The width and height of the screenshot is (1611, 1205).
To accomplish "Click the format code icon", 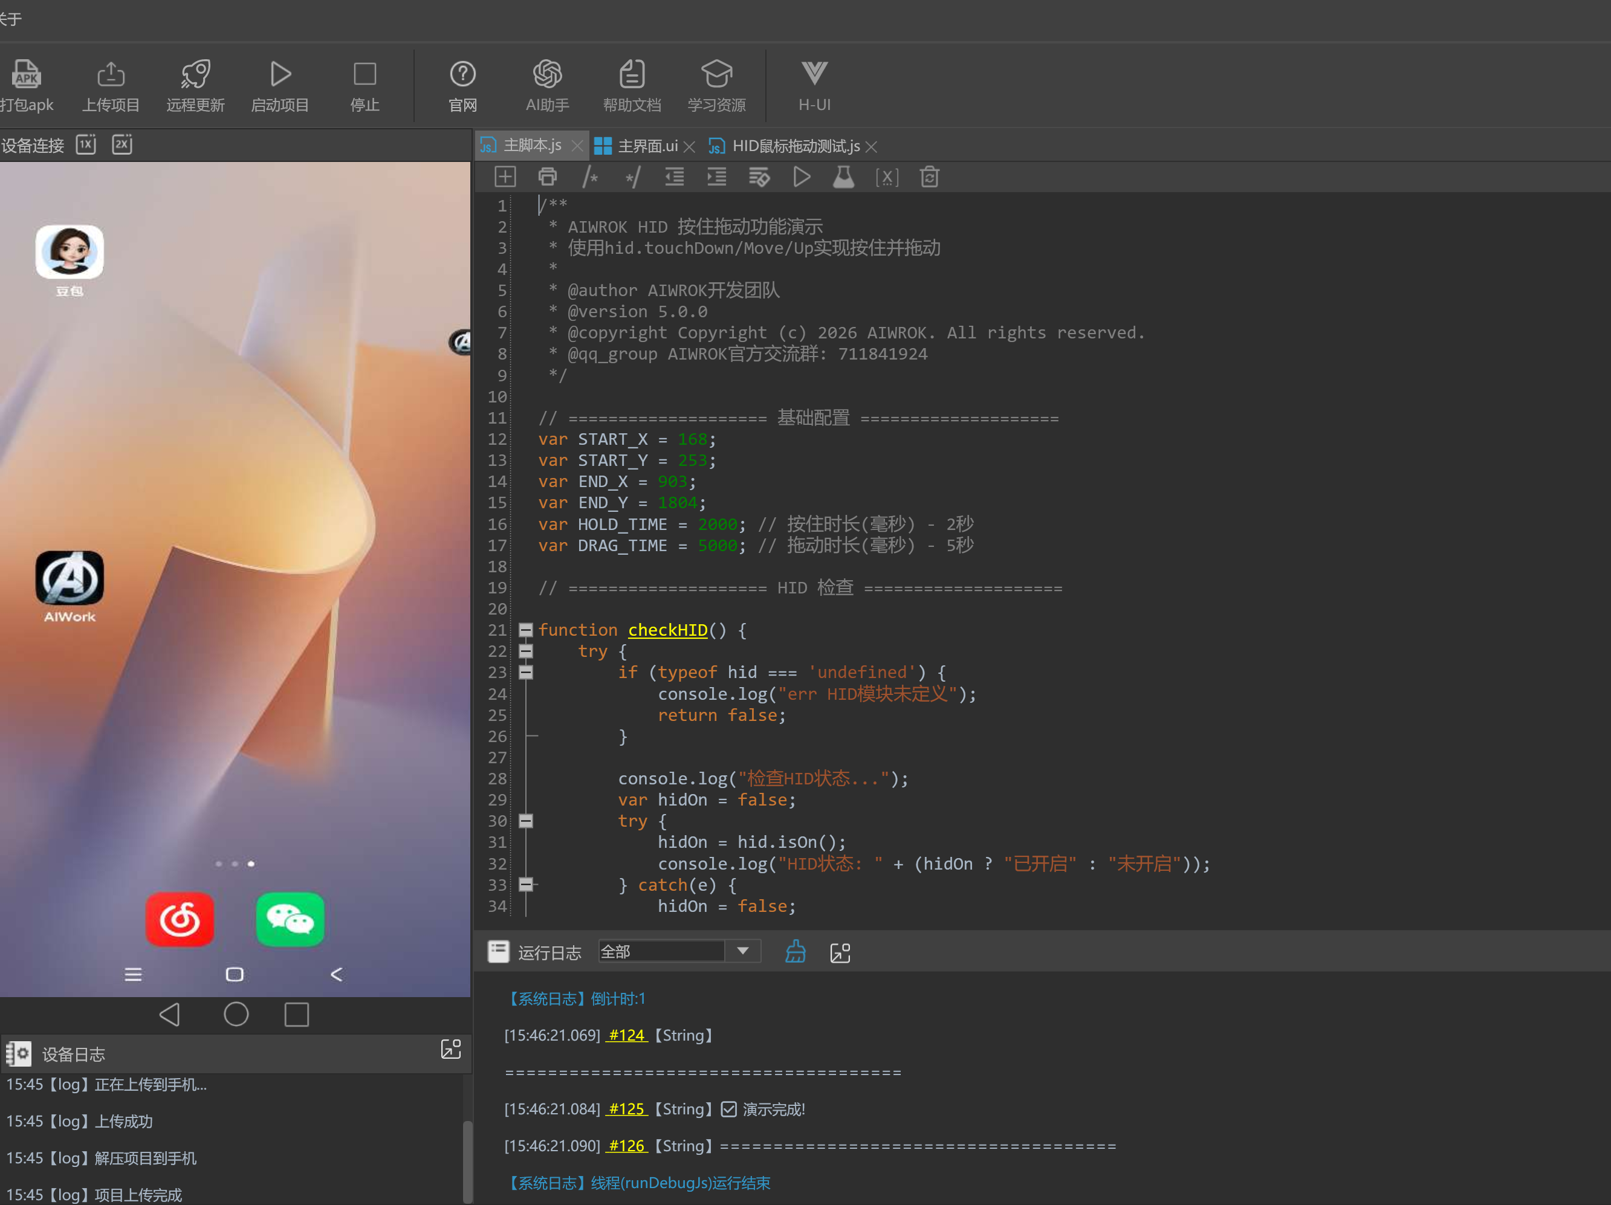I will [759, 177].
